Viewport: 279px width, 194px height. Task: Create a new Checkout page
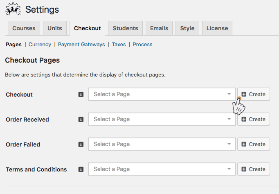tap(254, 94)
